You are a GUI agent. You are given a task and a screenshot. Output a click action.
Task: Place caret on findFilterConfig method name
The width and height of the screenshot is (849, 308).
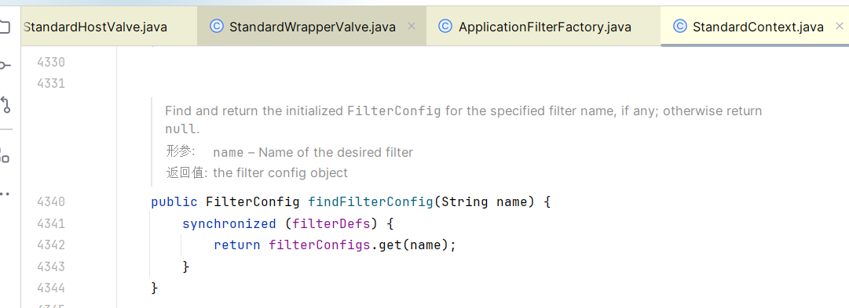pos(371,202)
